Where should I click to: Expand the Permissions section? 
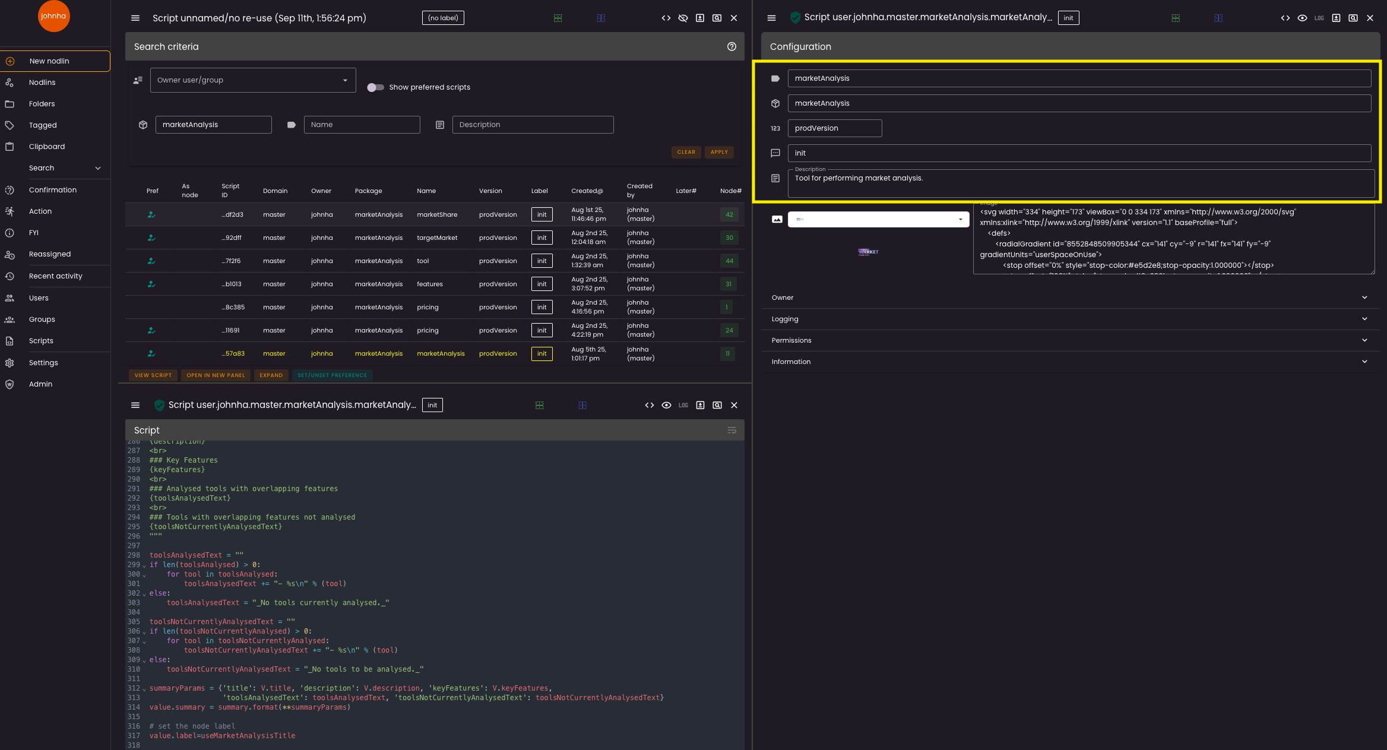point(1070,340)
